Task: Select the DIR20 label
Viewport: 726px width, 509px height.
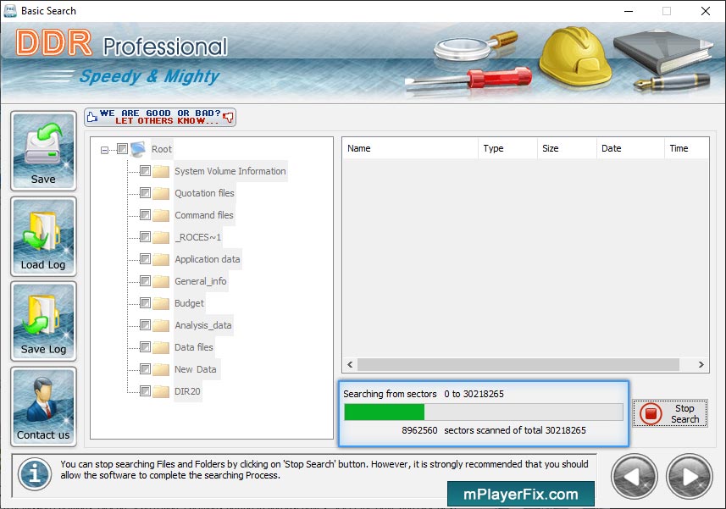Action: pyautogui.click(x=187, y=391)
